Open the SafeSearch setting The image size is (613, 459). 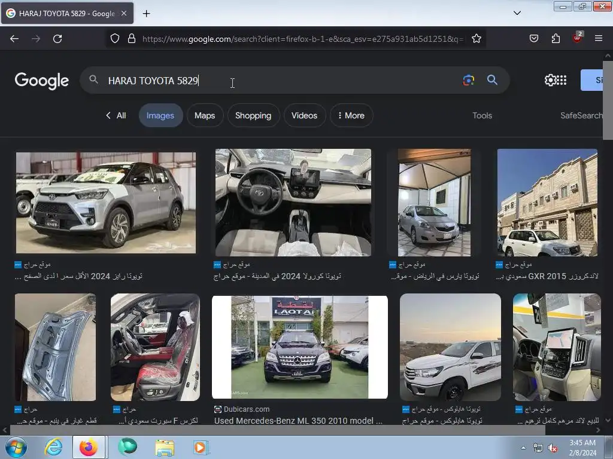coord(581,115)
